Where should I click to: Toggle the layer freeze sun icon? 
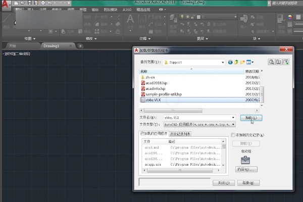coord(187,17)
